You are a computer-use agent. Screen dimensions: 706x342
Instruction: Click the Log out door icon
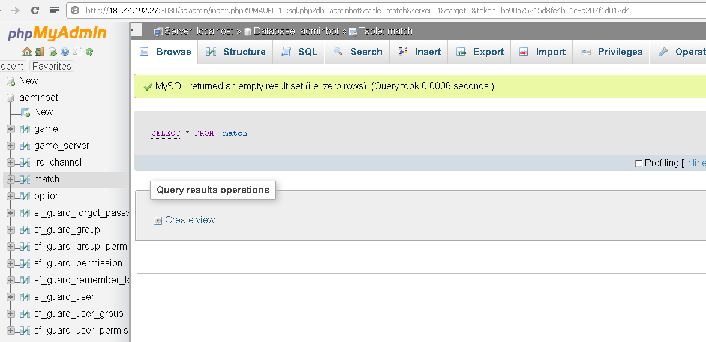[40, 52]
